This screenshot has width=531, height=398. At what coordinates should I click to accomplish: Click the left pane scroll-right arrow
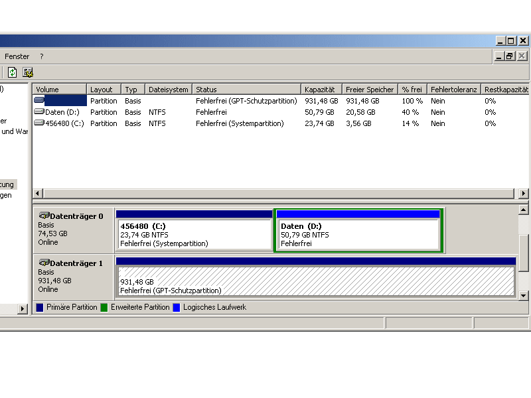tap(23, 308)
